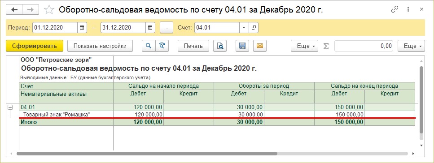This screenshot has height=163, width=434.
Task: Collapse the 04.01 account group
Action: pos(10,107)
